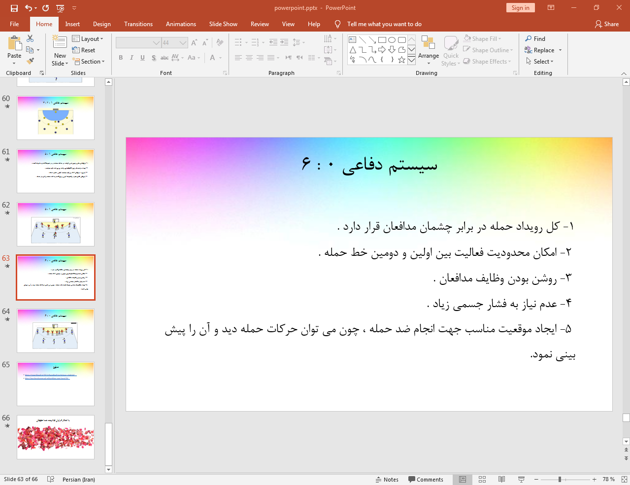
Task: Open the Layout dropdown
Action: click(x=88, y=39)
